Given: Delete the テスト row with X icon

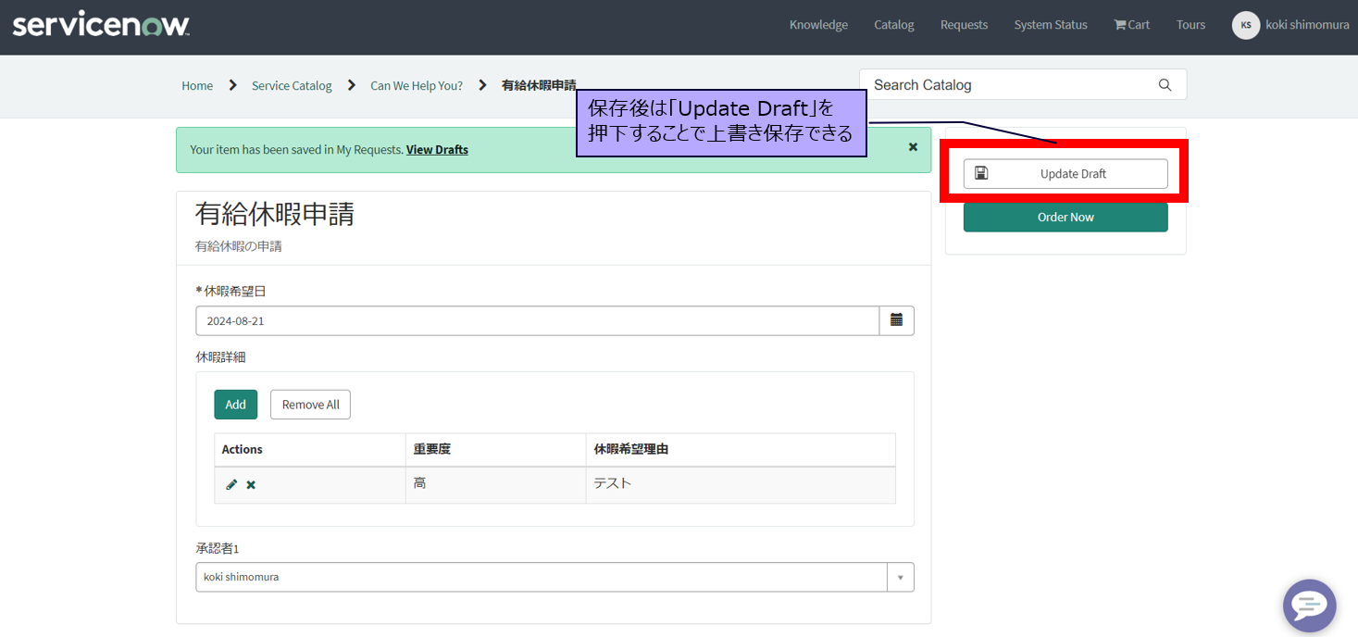Looking at the screenshot, I should pos(251,485).
